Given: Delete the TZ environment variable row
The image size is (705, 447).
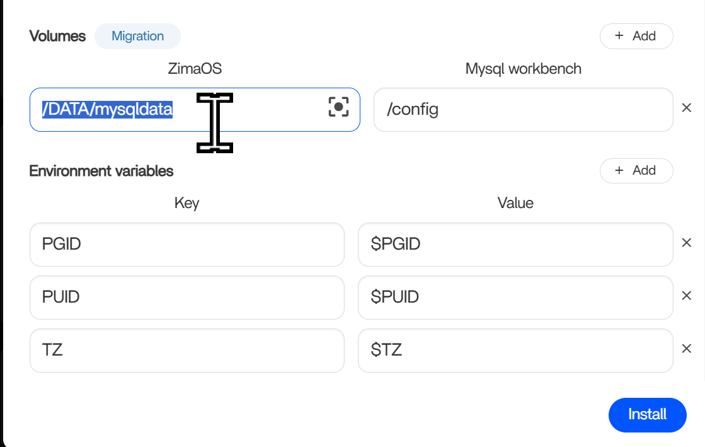Looking at the screenshot, I should pos(687,349).
